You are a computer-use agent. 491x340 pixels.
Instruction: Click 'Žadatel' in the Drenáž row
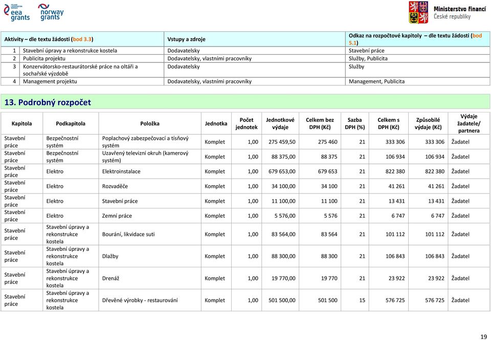point(460,278)
